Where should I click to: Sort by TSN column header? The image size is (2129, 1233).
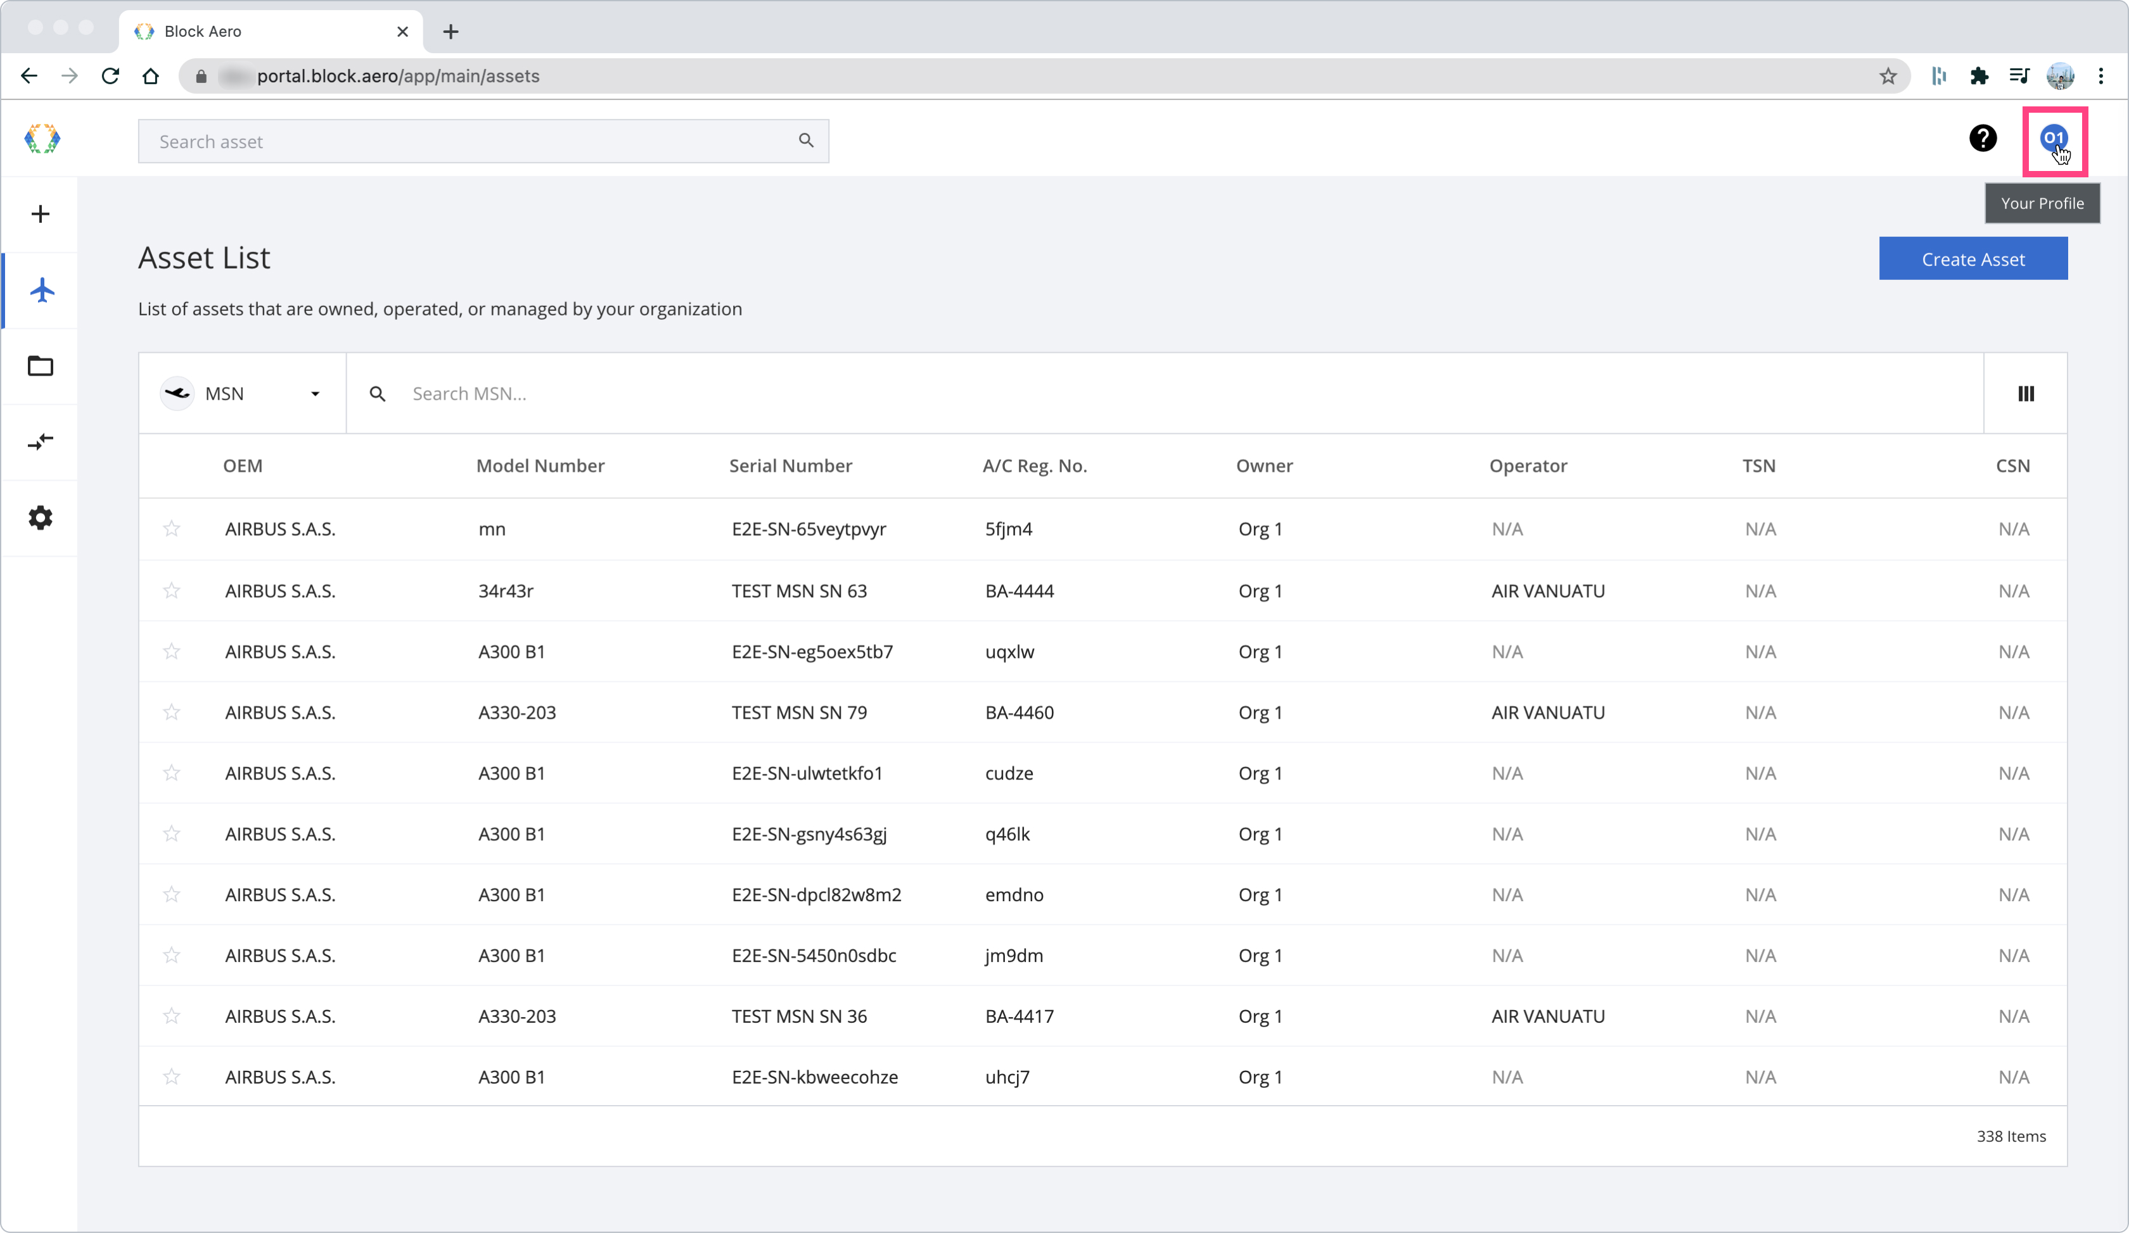pos(1758,465)
